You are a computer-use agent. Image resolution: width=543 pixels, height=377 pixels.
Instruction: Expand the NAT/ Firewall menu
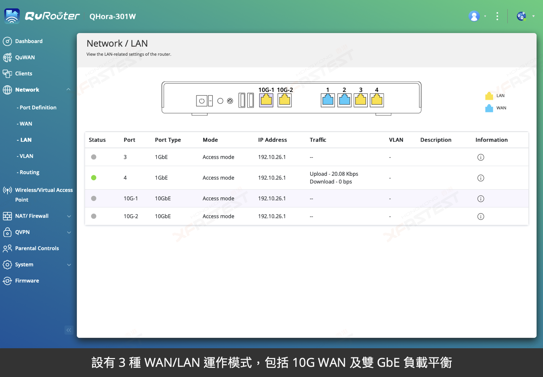coord(69,216)
